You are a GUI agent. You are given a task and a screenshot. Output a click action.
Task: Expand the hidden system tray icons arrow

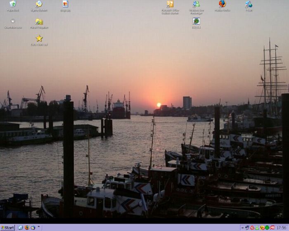[242, 228]
